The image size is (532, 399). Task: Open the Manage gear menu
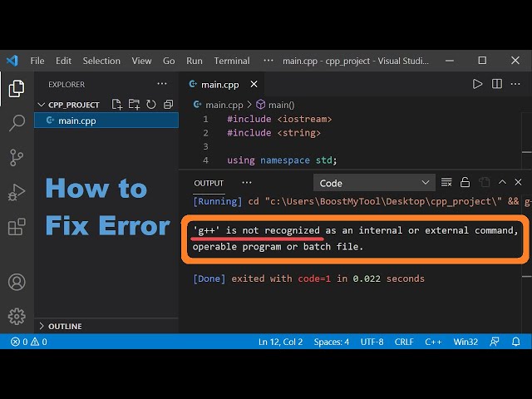17,316
